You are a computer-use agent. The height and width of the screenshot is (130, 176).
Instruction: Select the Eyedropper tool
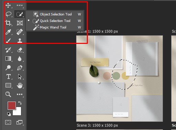pyautogui.click(x=8, y=32)
